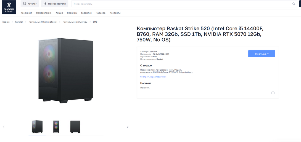Viewport: 301px width, 142px height.
Task: Open the Производители button
Action: pyautogui.click(x=55, y=4)
